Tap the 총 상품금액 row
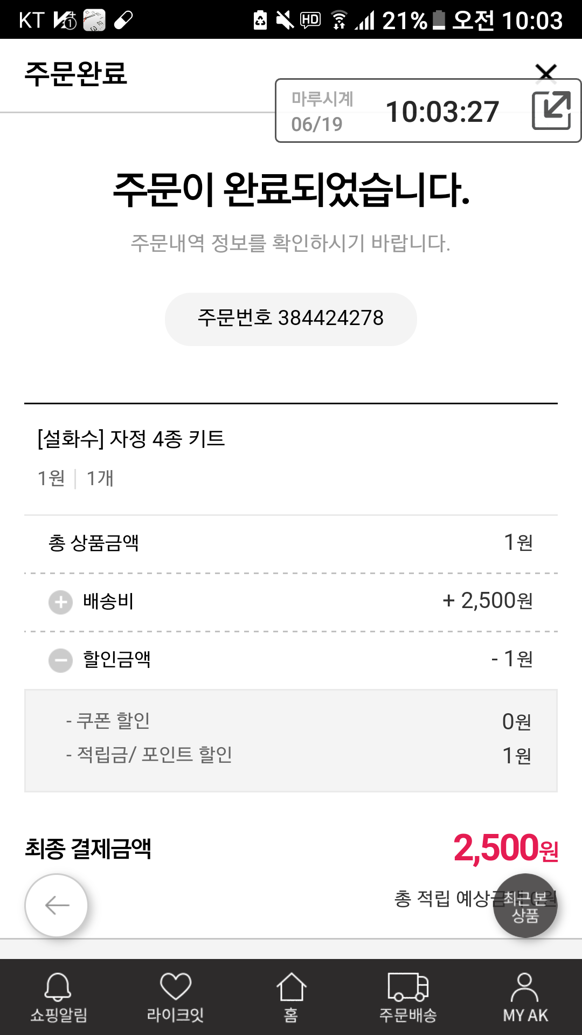The image size is (582, 1035). (291, 543)
